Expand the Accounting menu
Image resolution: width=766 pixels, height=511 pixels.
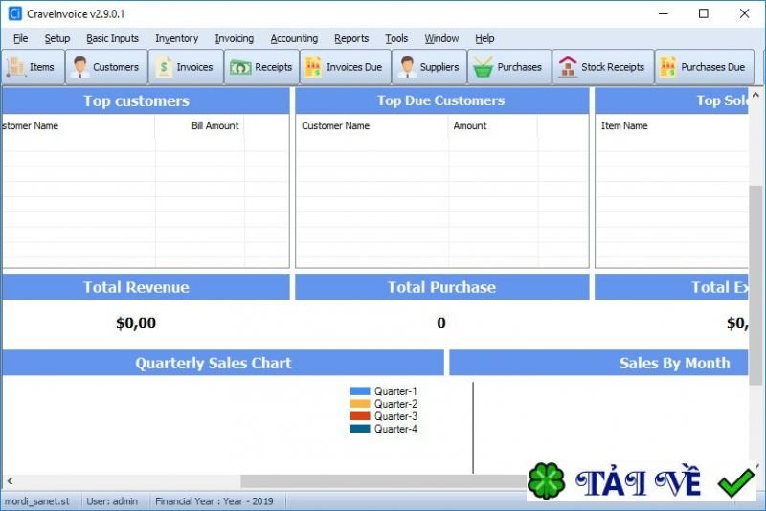click(x=294, y=38)
